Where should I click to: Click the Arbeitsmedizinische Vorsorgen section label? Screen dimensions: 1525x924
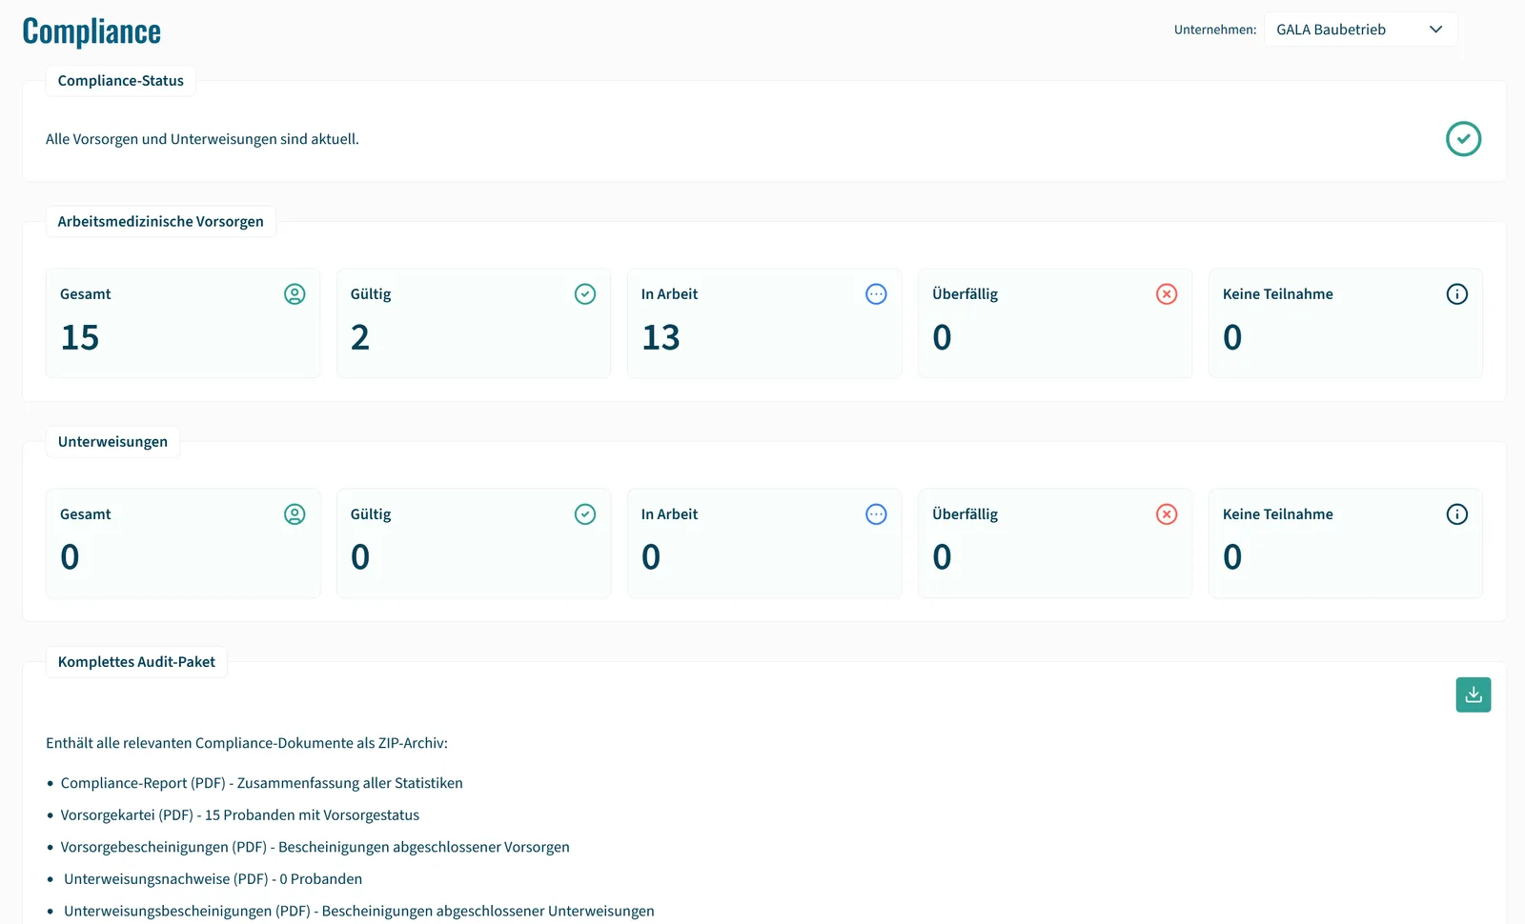(161, 222)
